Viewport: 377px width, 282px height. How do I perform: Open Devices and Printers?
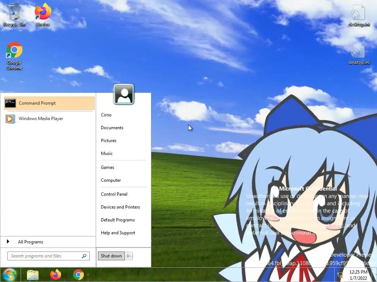[x=120, y=207]
